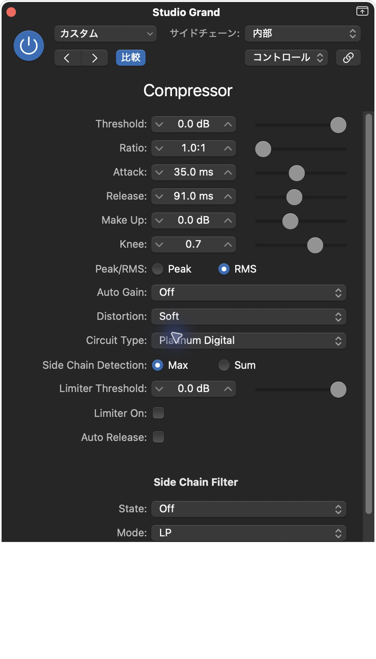Viewport: 376px width, 659px height.
Task: Decrease Release with down arrow
Action: click(159, 197)
